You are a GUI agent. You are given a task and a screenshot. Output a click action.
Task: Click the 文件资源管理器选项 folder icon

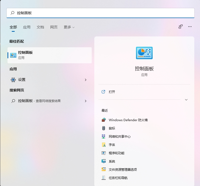[104, 169]
